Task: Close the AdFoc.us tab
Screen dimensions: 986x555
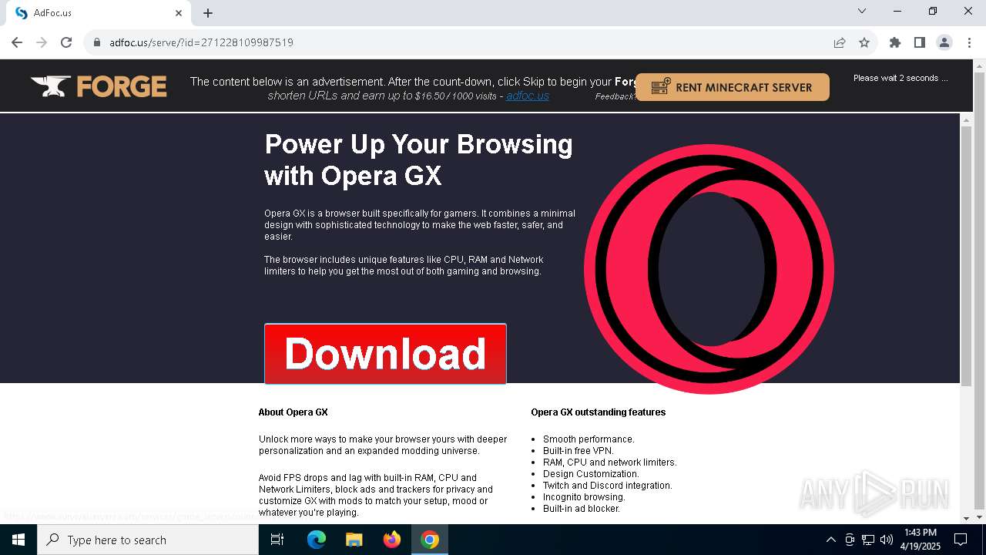Action: (x=179, y=13)
